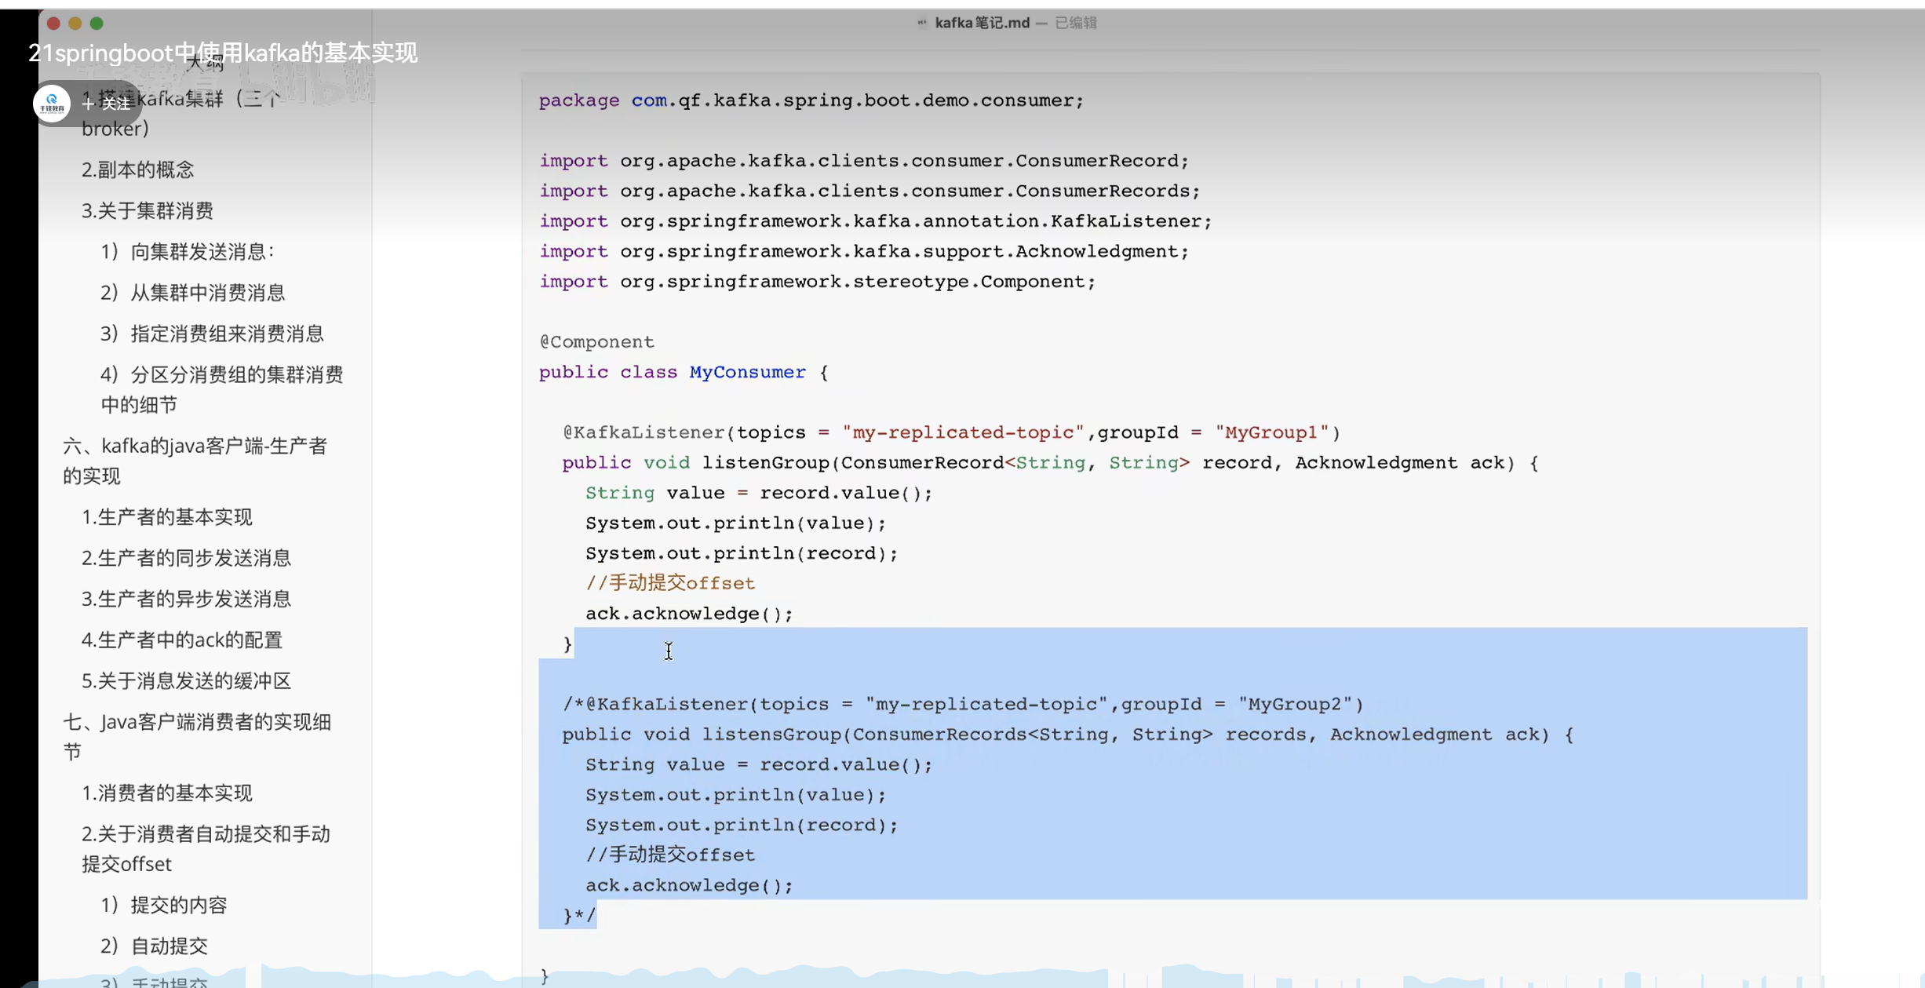This screenshot has height=988, width=1925.
Task: Click the ack.acknowledge() line in first listener
Action: 688,614
